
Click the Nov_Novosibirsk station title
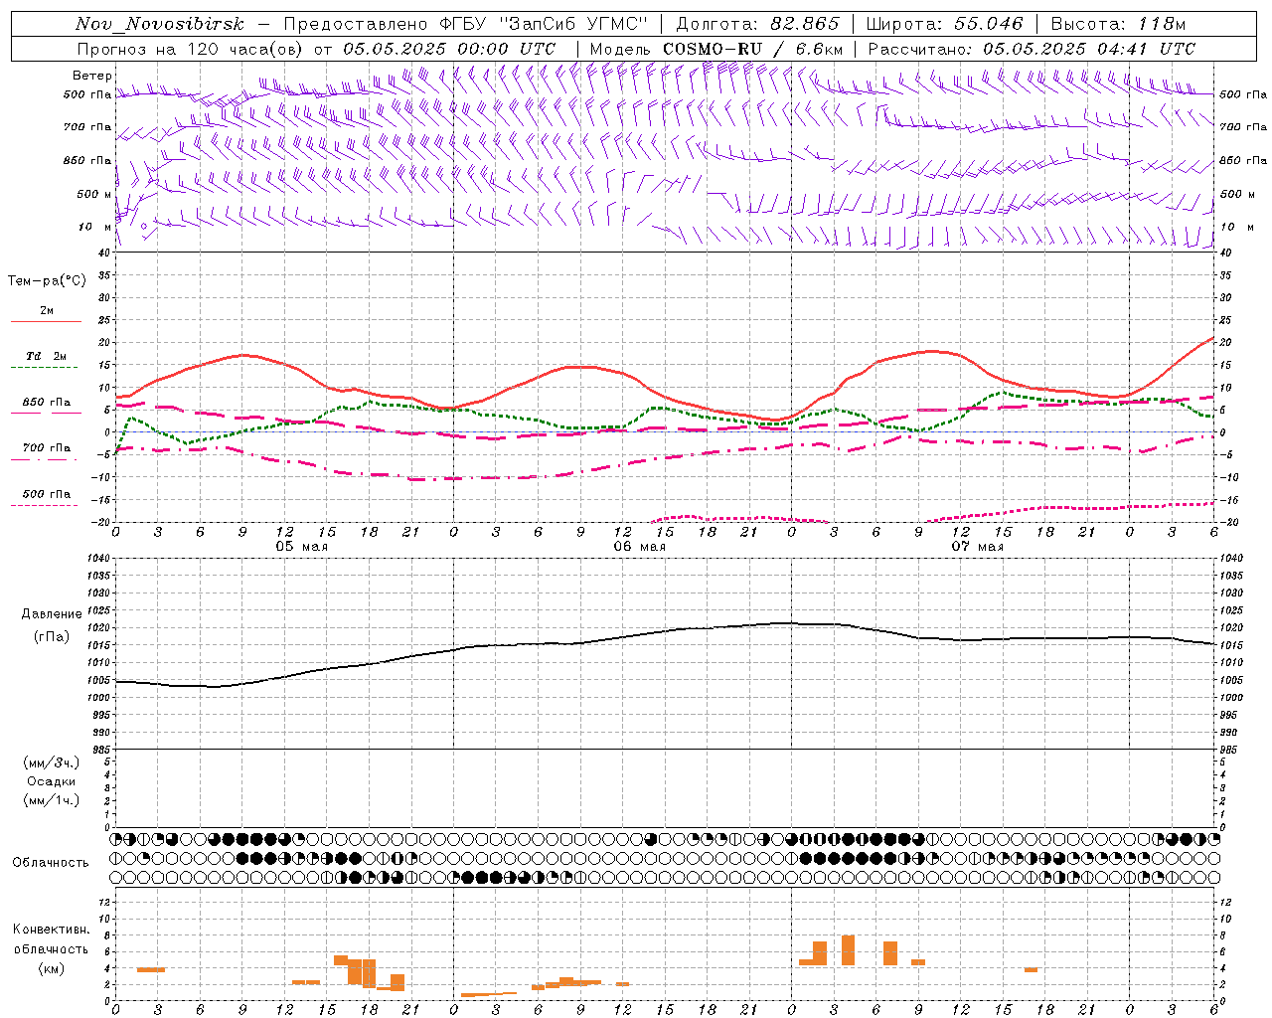coord(160,24)
